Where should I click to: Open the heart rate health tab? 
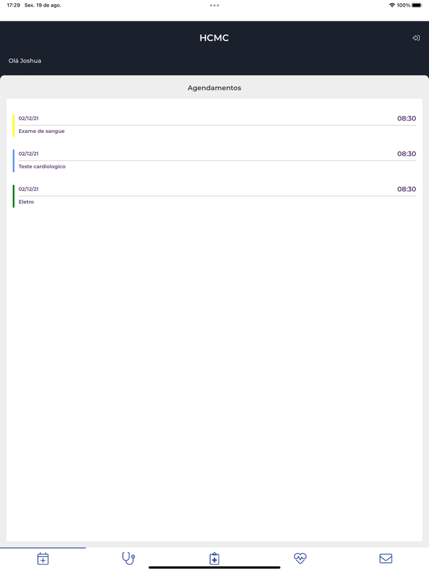[300, 558]
